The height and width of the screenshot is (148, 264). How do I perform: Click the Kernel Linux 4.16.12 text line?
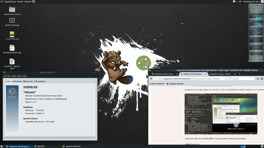point(46,99)
